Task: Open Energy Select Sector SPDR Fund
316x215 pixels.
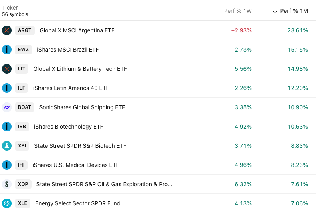Action: click(78, 203)
